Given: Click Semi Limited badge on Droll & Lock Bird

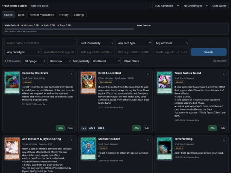Looking at the screenshot, I should coord(106,82).
